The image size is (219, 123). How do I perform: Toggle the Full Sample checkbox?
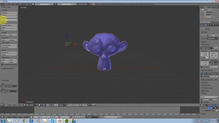point(202,77)
